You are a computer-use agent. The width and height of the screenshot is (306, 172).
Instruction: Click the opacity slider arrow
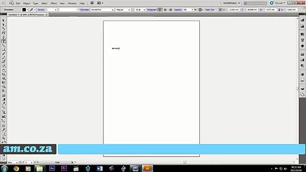pyautogui.click(x=192, y=10)
